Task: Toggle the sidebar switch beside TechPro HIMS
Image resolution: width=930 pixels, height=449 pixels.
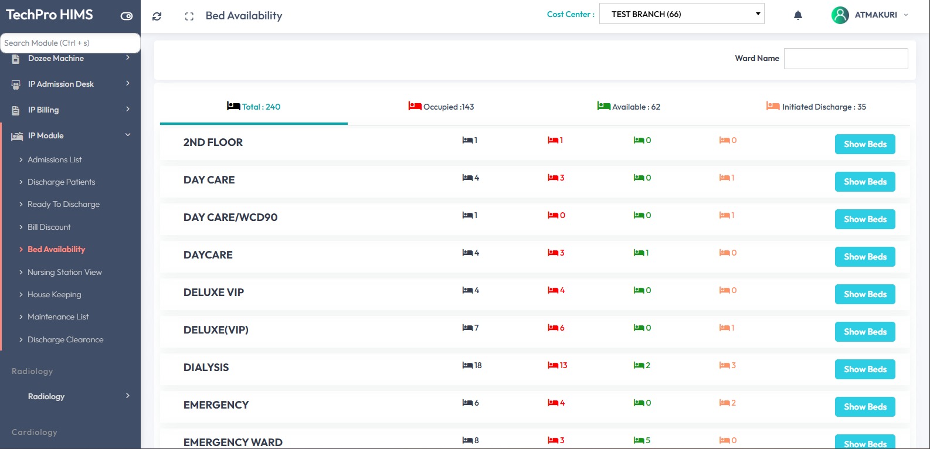Action: tap(127, 16)
